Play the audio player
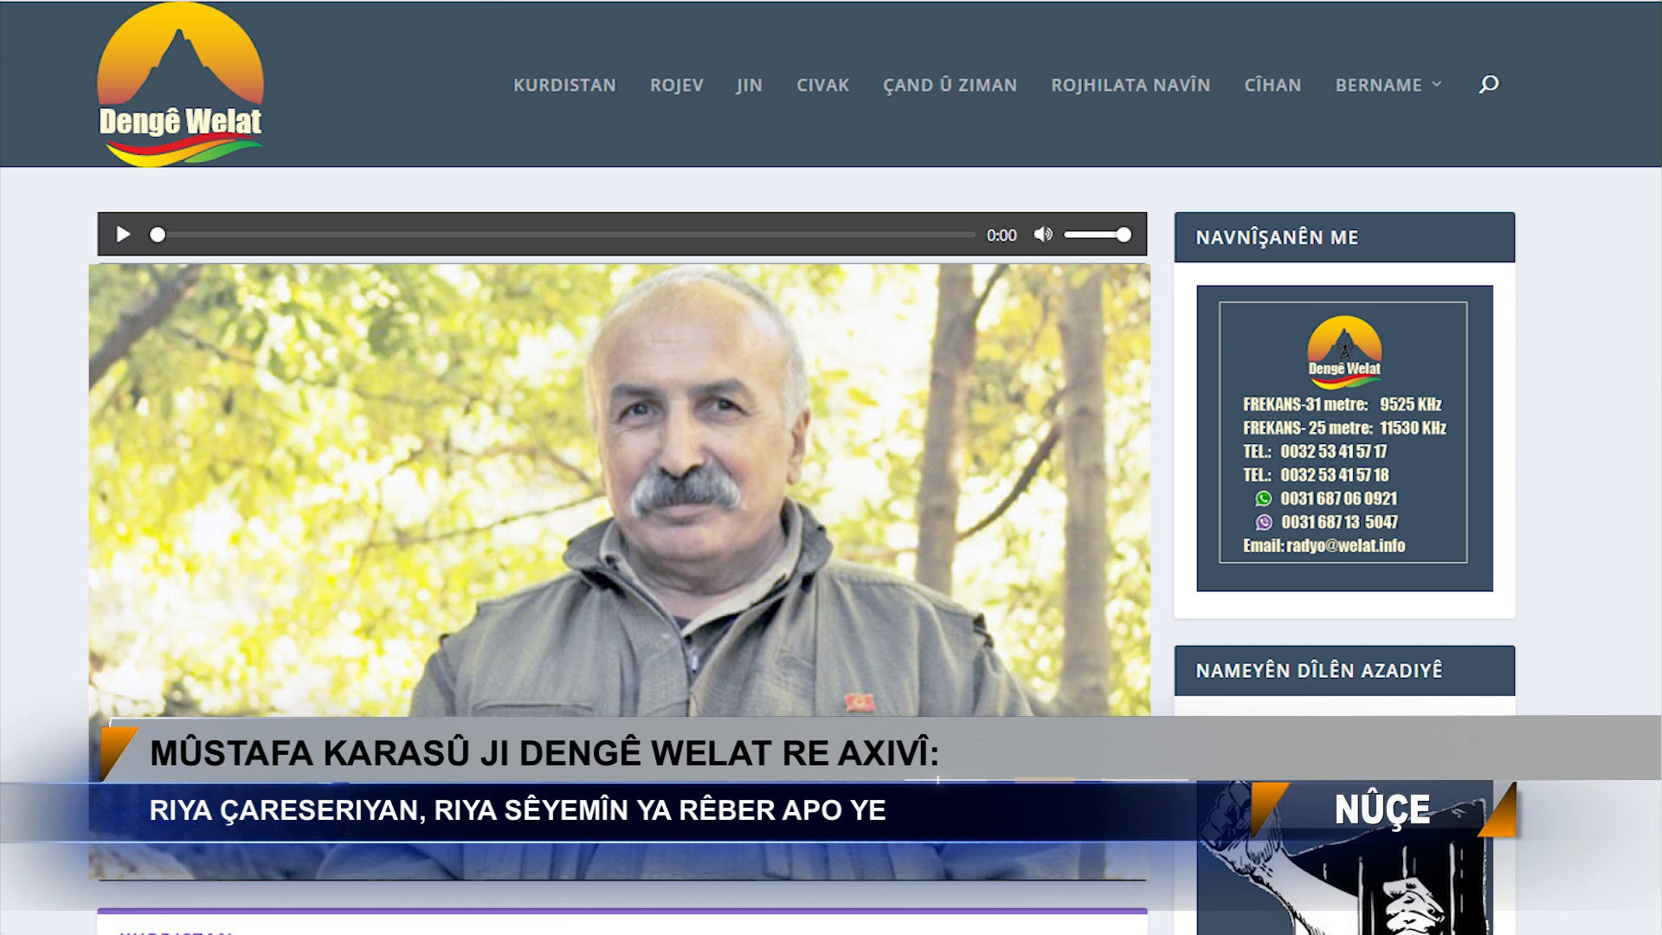This screenshot has height=935, width=1662. click(x=123, y=235)
